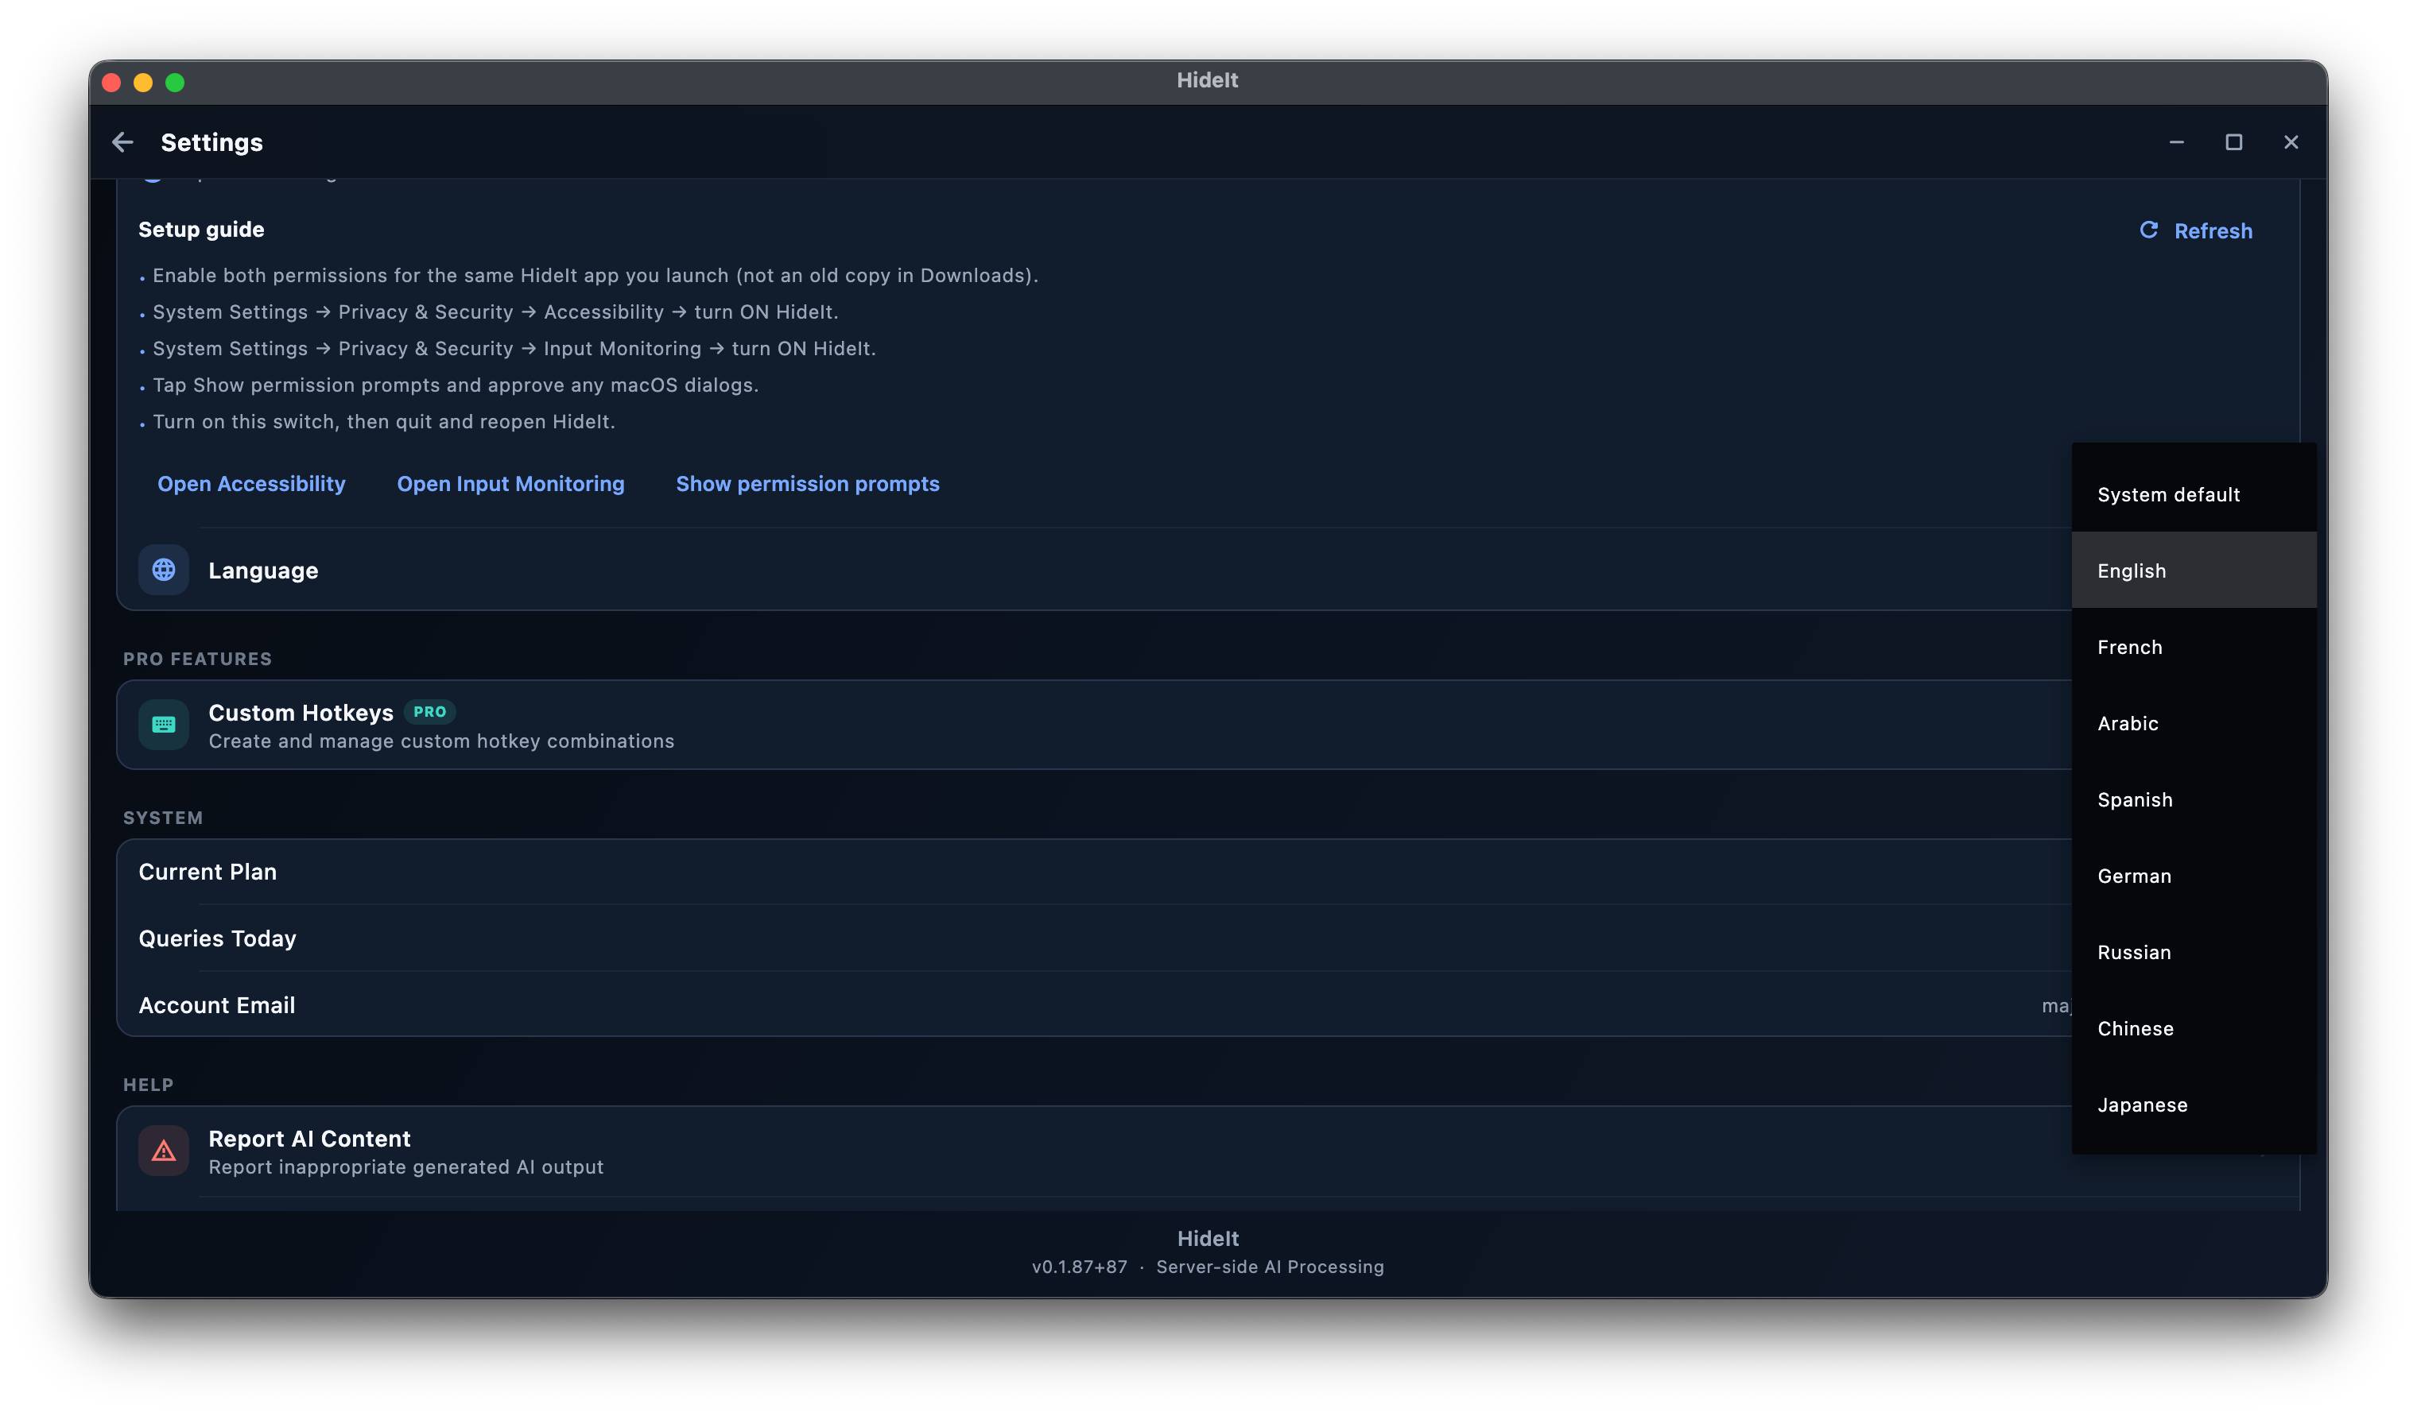Open Accessibility settings link
Screen dimensions: 2417x1416
pyautogui.click(x=251, y=483)
